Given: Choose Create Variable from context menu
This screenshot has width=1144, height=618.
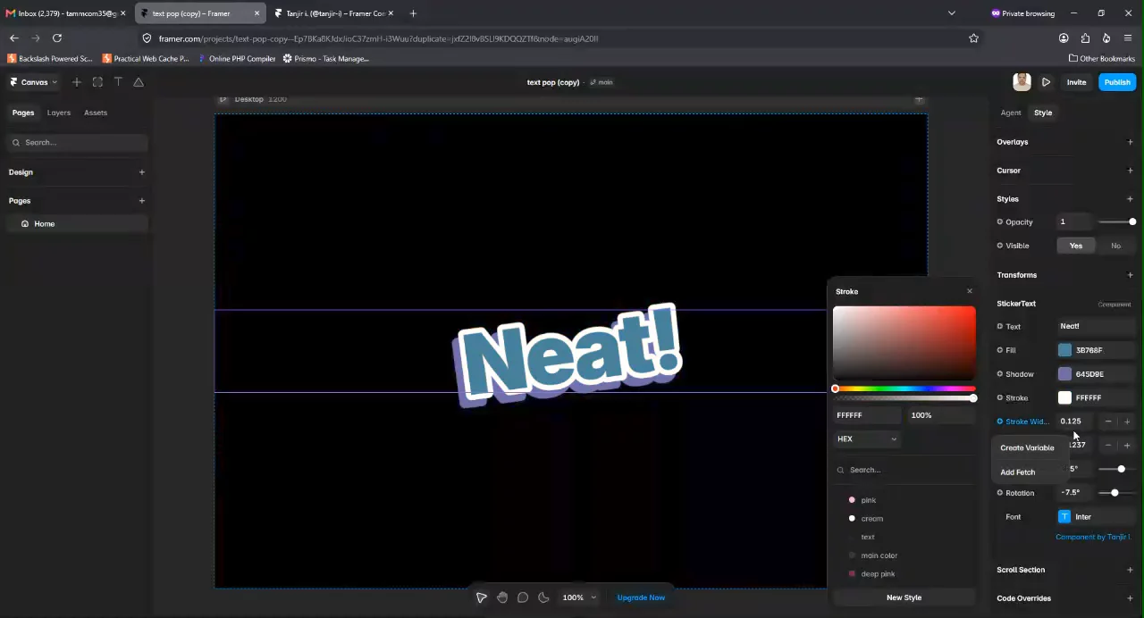Looking at the screenshot, I should (1027, 447).
